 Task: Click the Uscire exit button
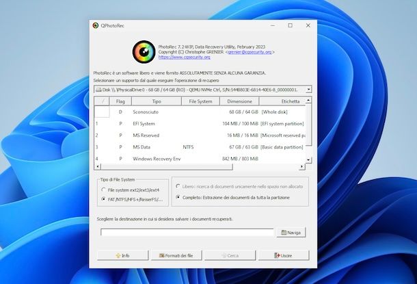click(x=284, y=255)
